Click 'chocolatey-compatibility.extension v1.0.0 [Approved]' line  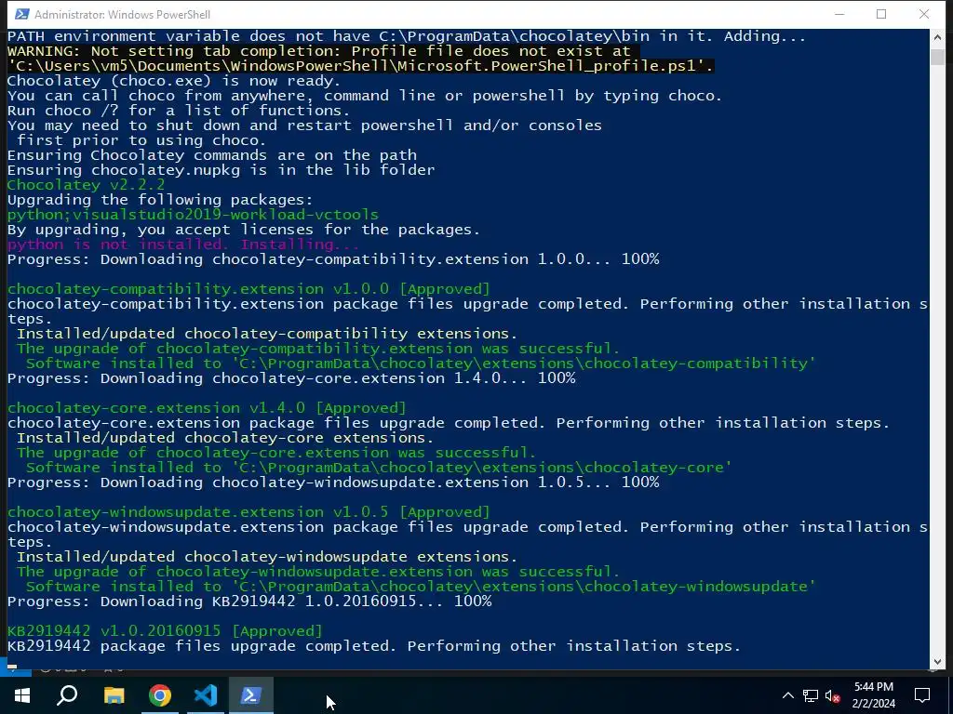248,289
